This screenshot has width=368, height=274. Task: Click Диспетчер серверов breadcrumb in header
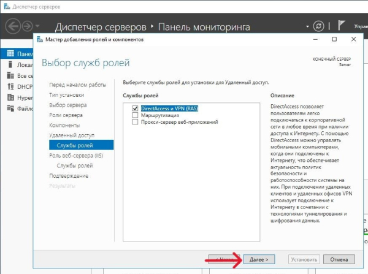point(101,27)
